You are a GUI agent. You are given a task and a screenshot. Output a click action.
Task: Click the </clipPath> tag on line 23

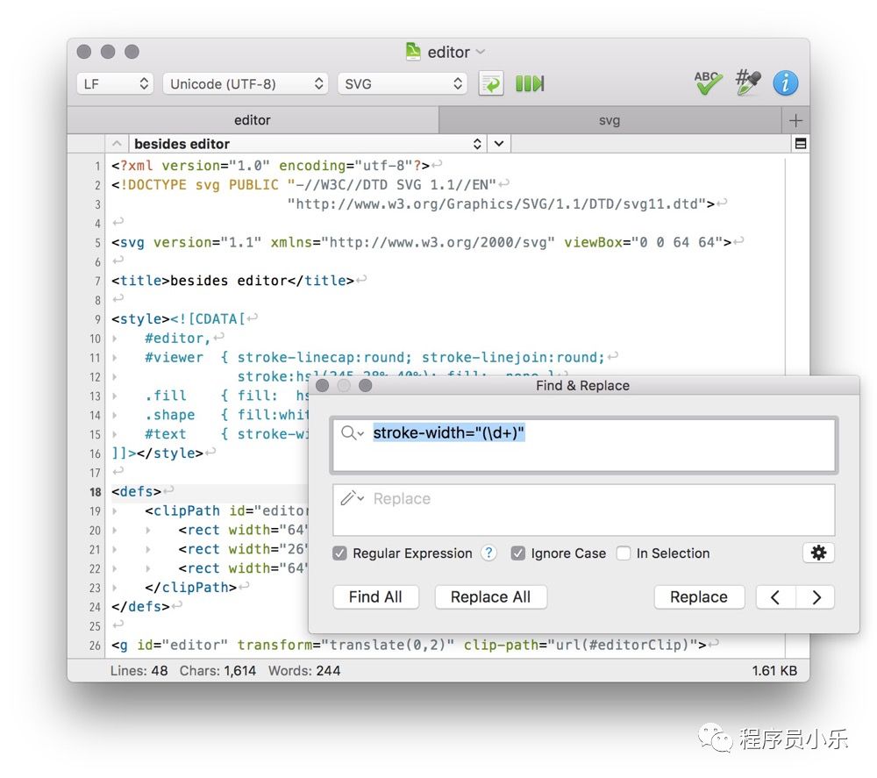(x=190, y=588)
